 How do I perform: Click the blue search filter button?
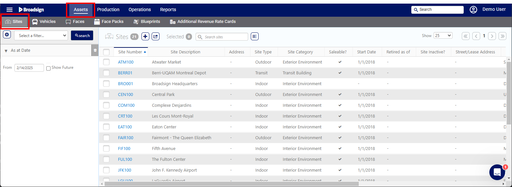(82, 35)
